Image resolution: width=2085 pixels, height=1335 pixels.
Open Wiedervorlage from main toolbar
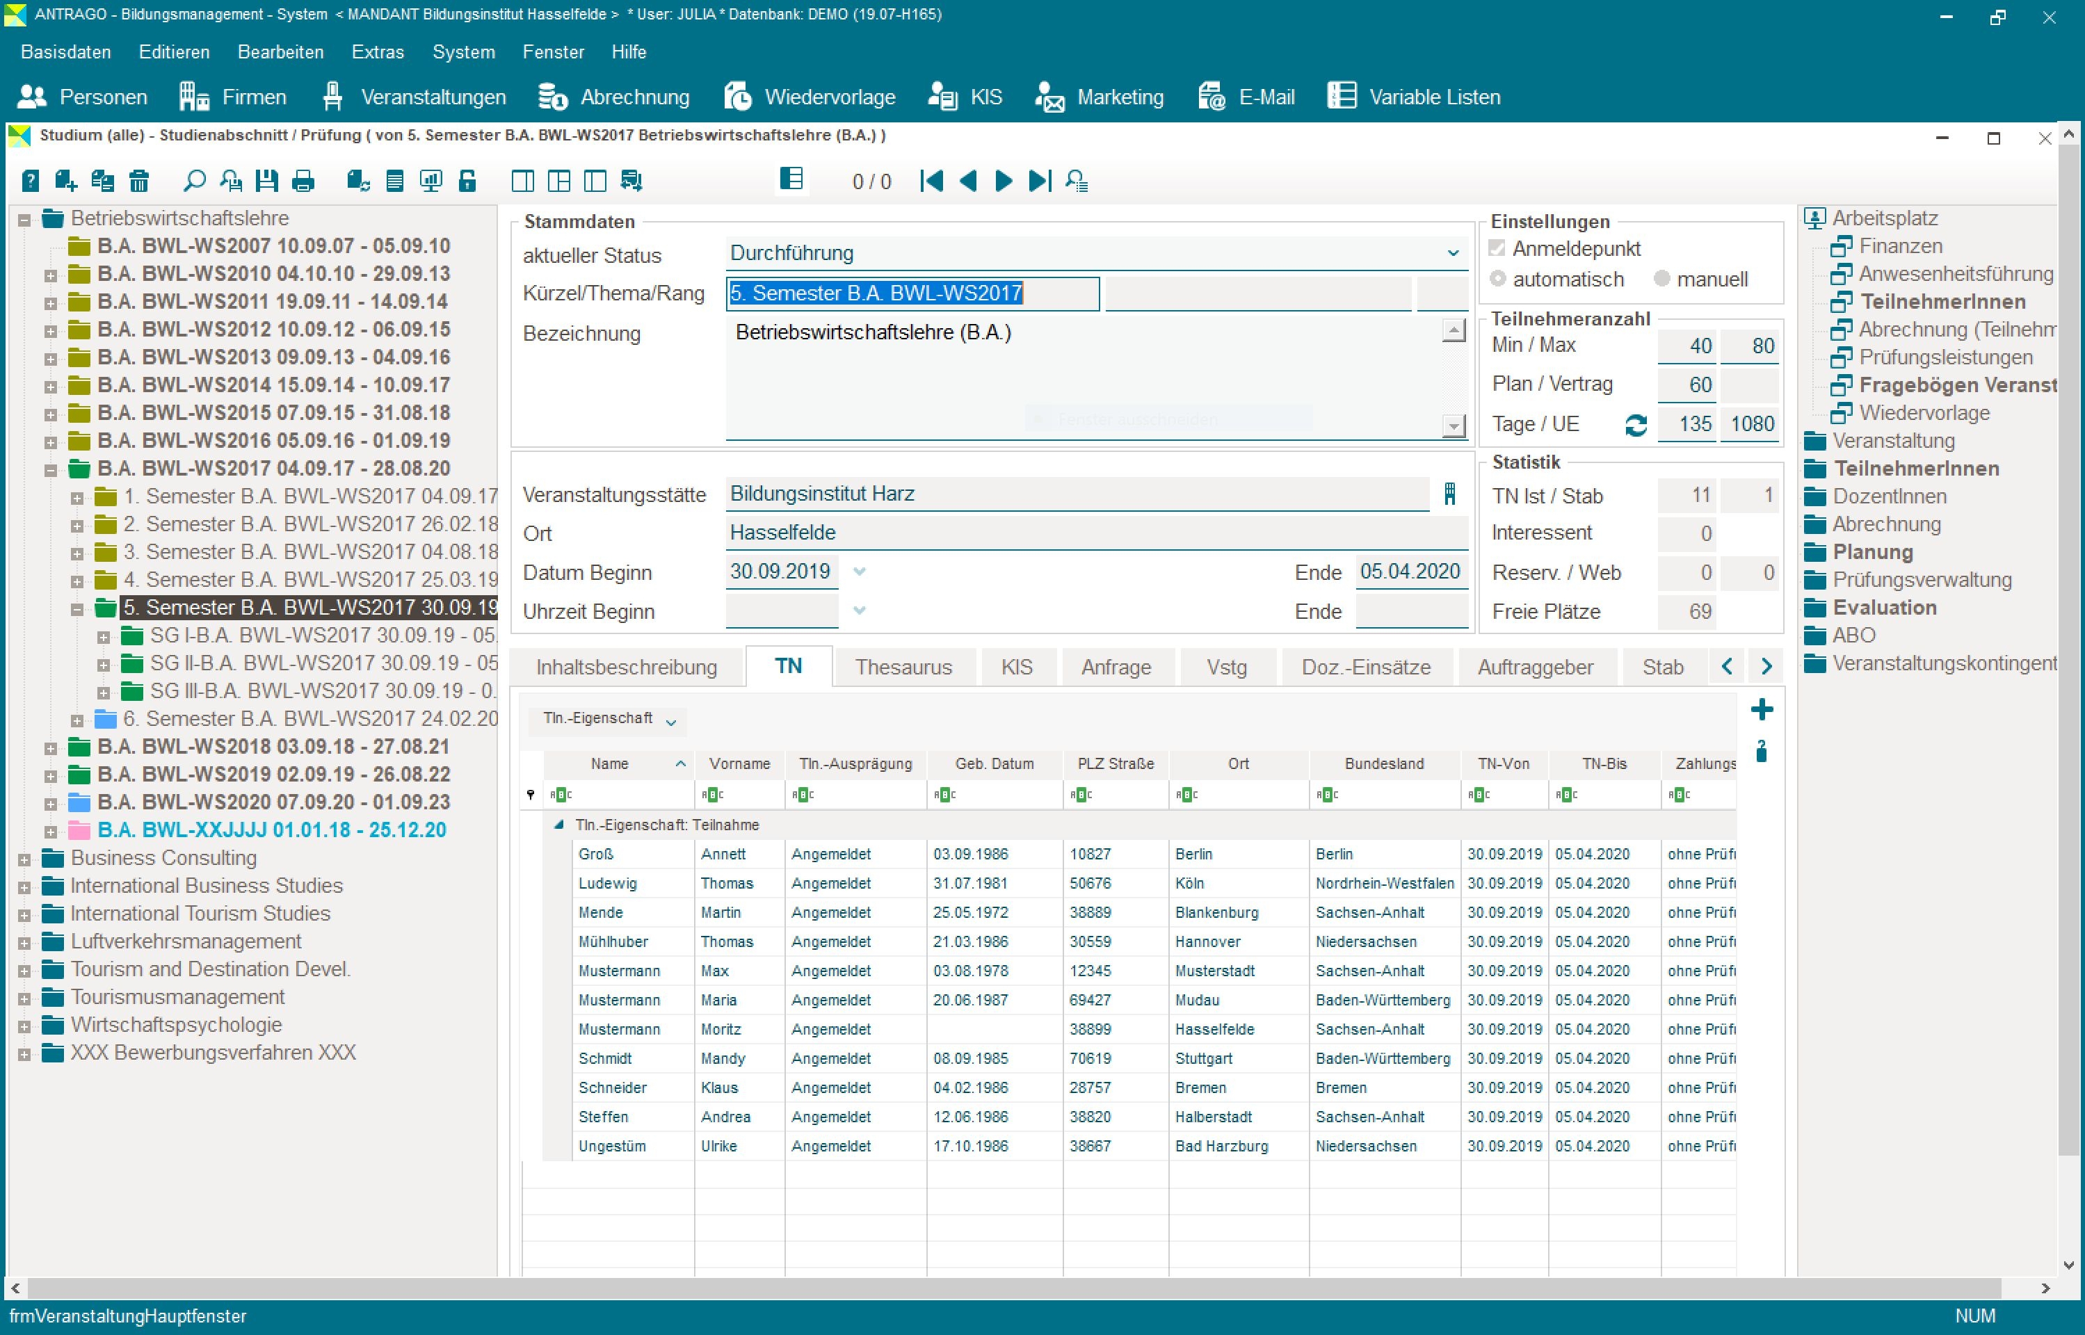(810, 97)
